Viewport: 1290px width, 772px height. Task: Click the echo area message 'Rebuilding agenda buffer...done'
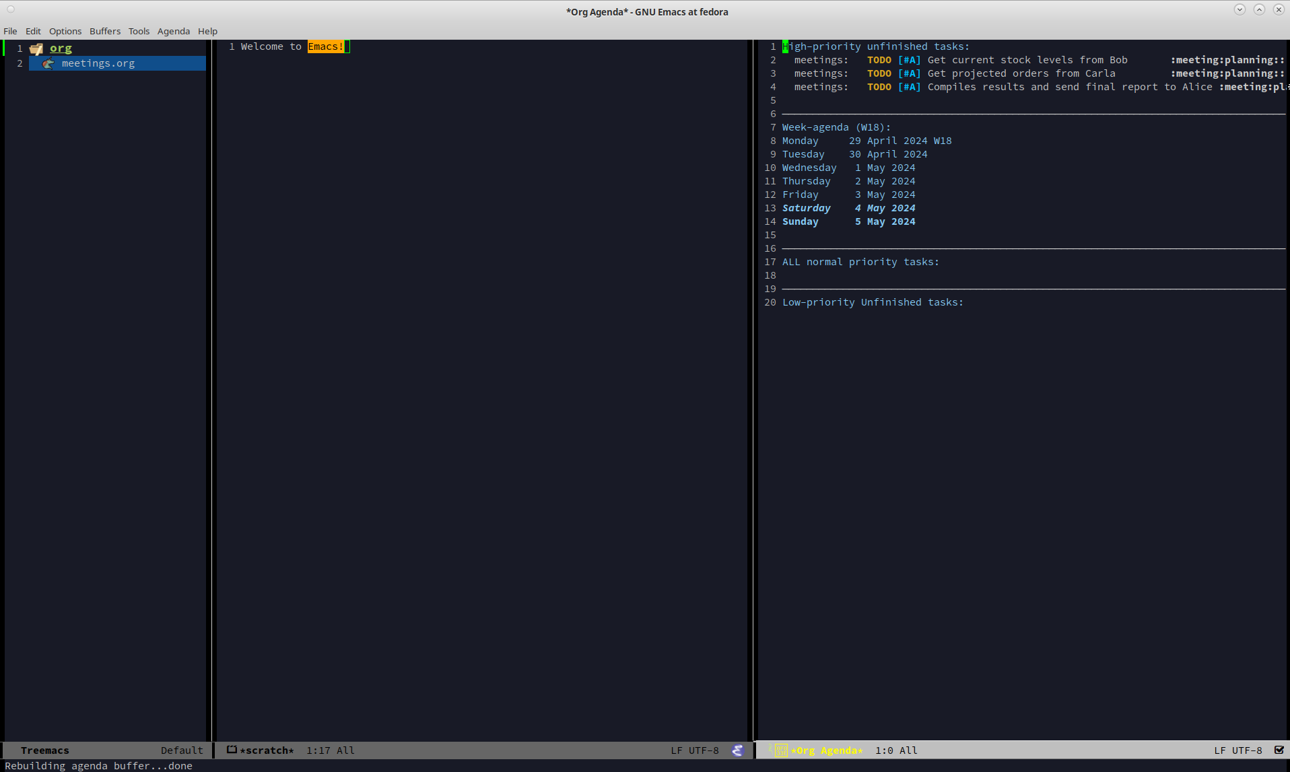98,766
